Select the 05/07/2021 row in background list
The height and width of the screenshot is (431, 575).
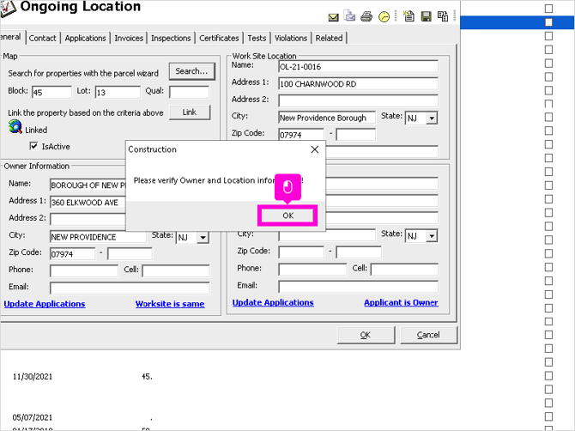click(x=33, y=417)
